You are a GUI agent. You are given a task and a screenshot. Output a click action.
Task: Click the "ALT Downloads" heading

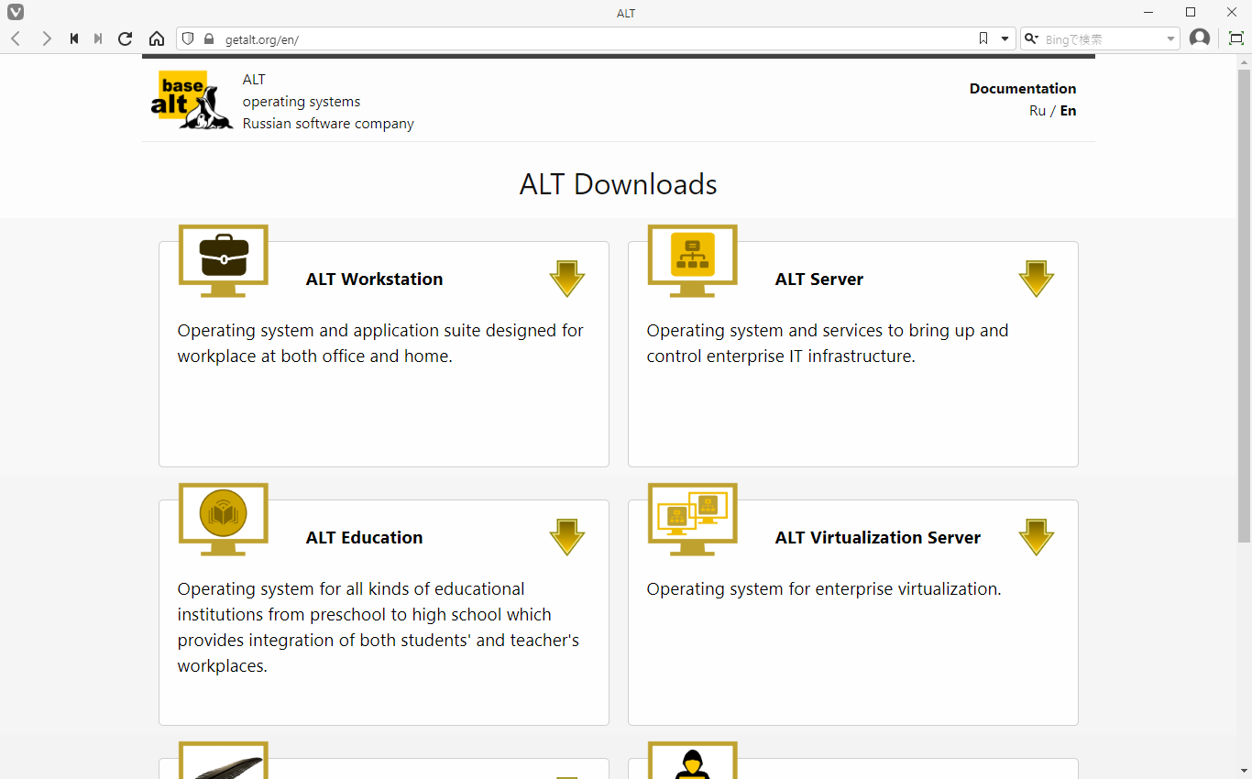click(619, 184)
